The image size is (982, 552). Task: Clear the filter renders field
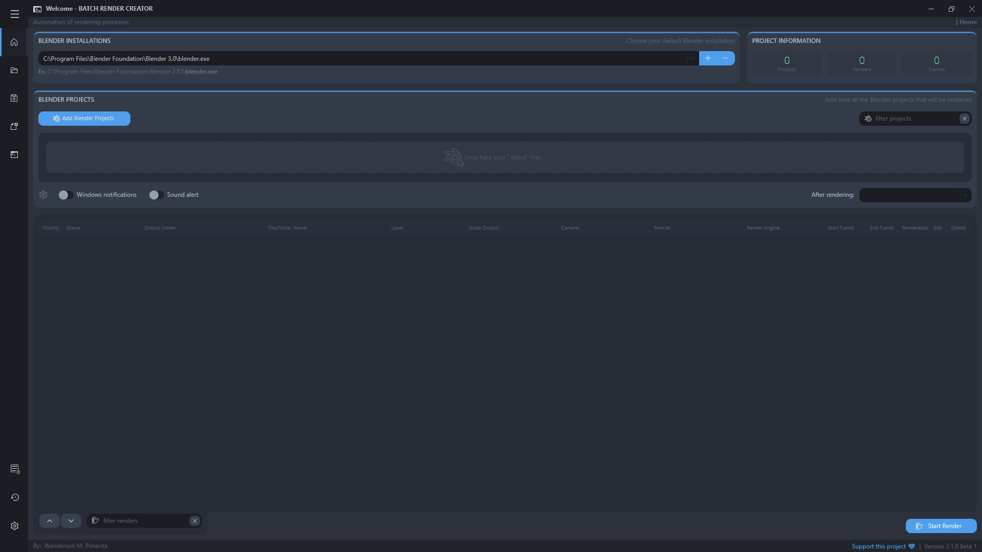[x=195, y=521]
